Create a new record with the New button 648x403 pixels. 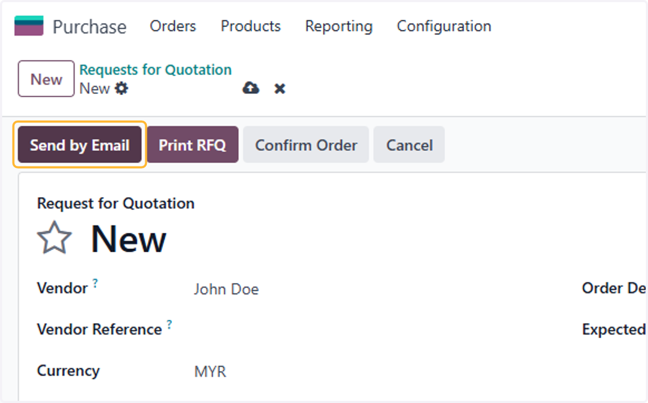click(46, 79)
